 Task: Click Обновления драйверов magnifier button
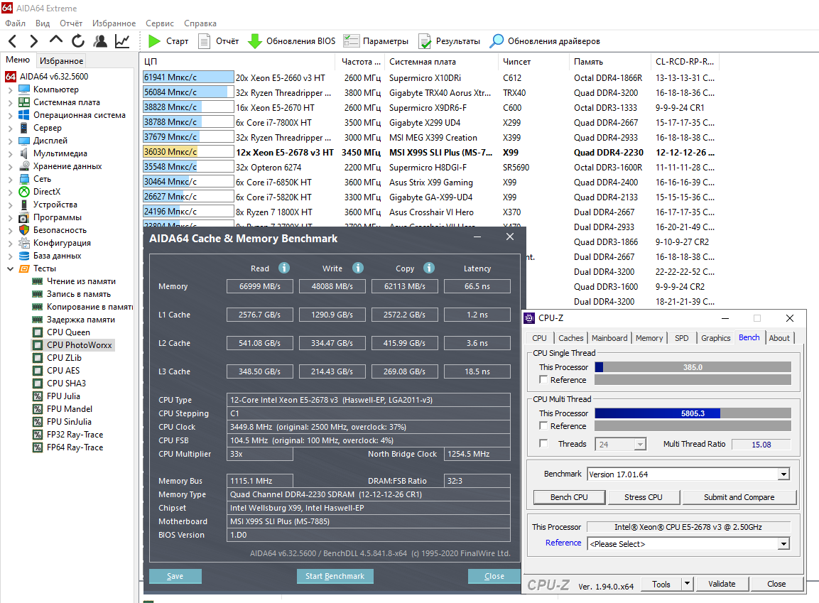coord(545,40)
